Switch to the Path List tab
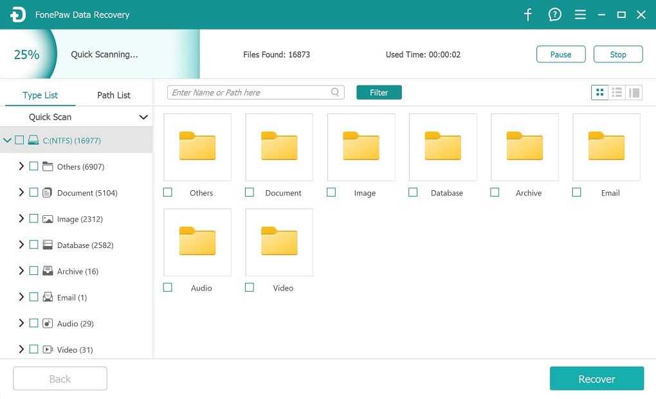The height and width of the screenshot is (399, 656). point(113,94)
